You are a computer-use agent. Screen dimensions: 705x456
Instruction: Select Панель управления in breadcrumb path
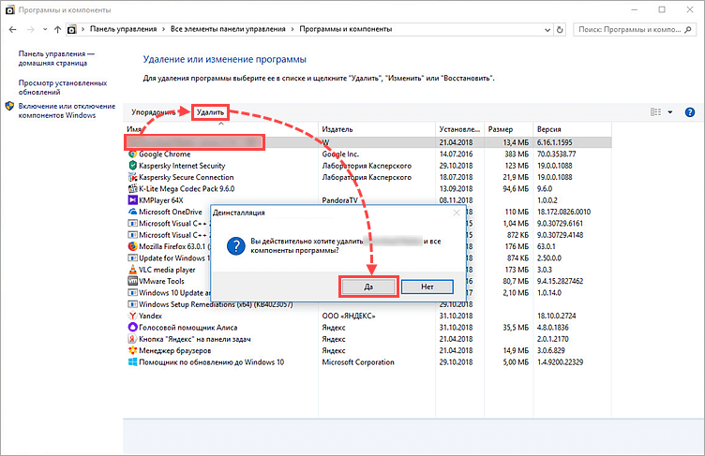point(123,29)
